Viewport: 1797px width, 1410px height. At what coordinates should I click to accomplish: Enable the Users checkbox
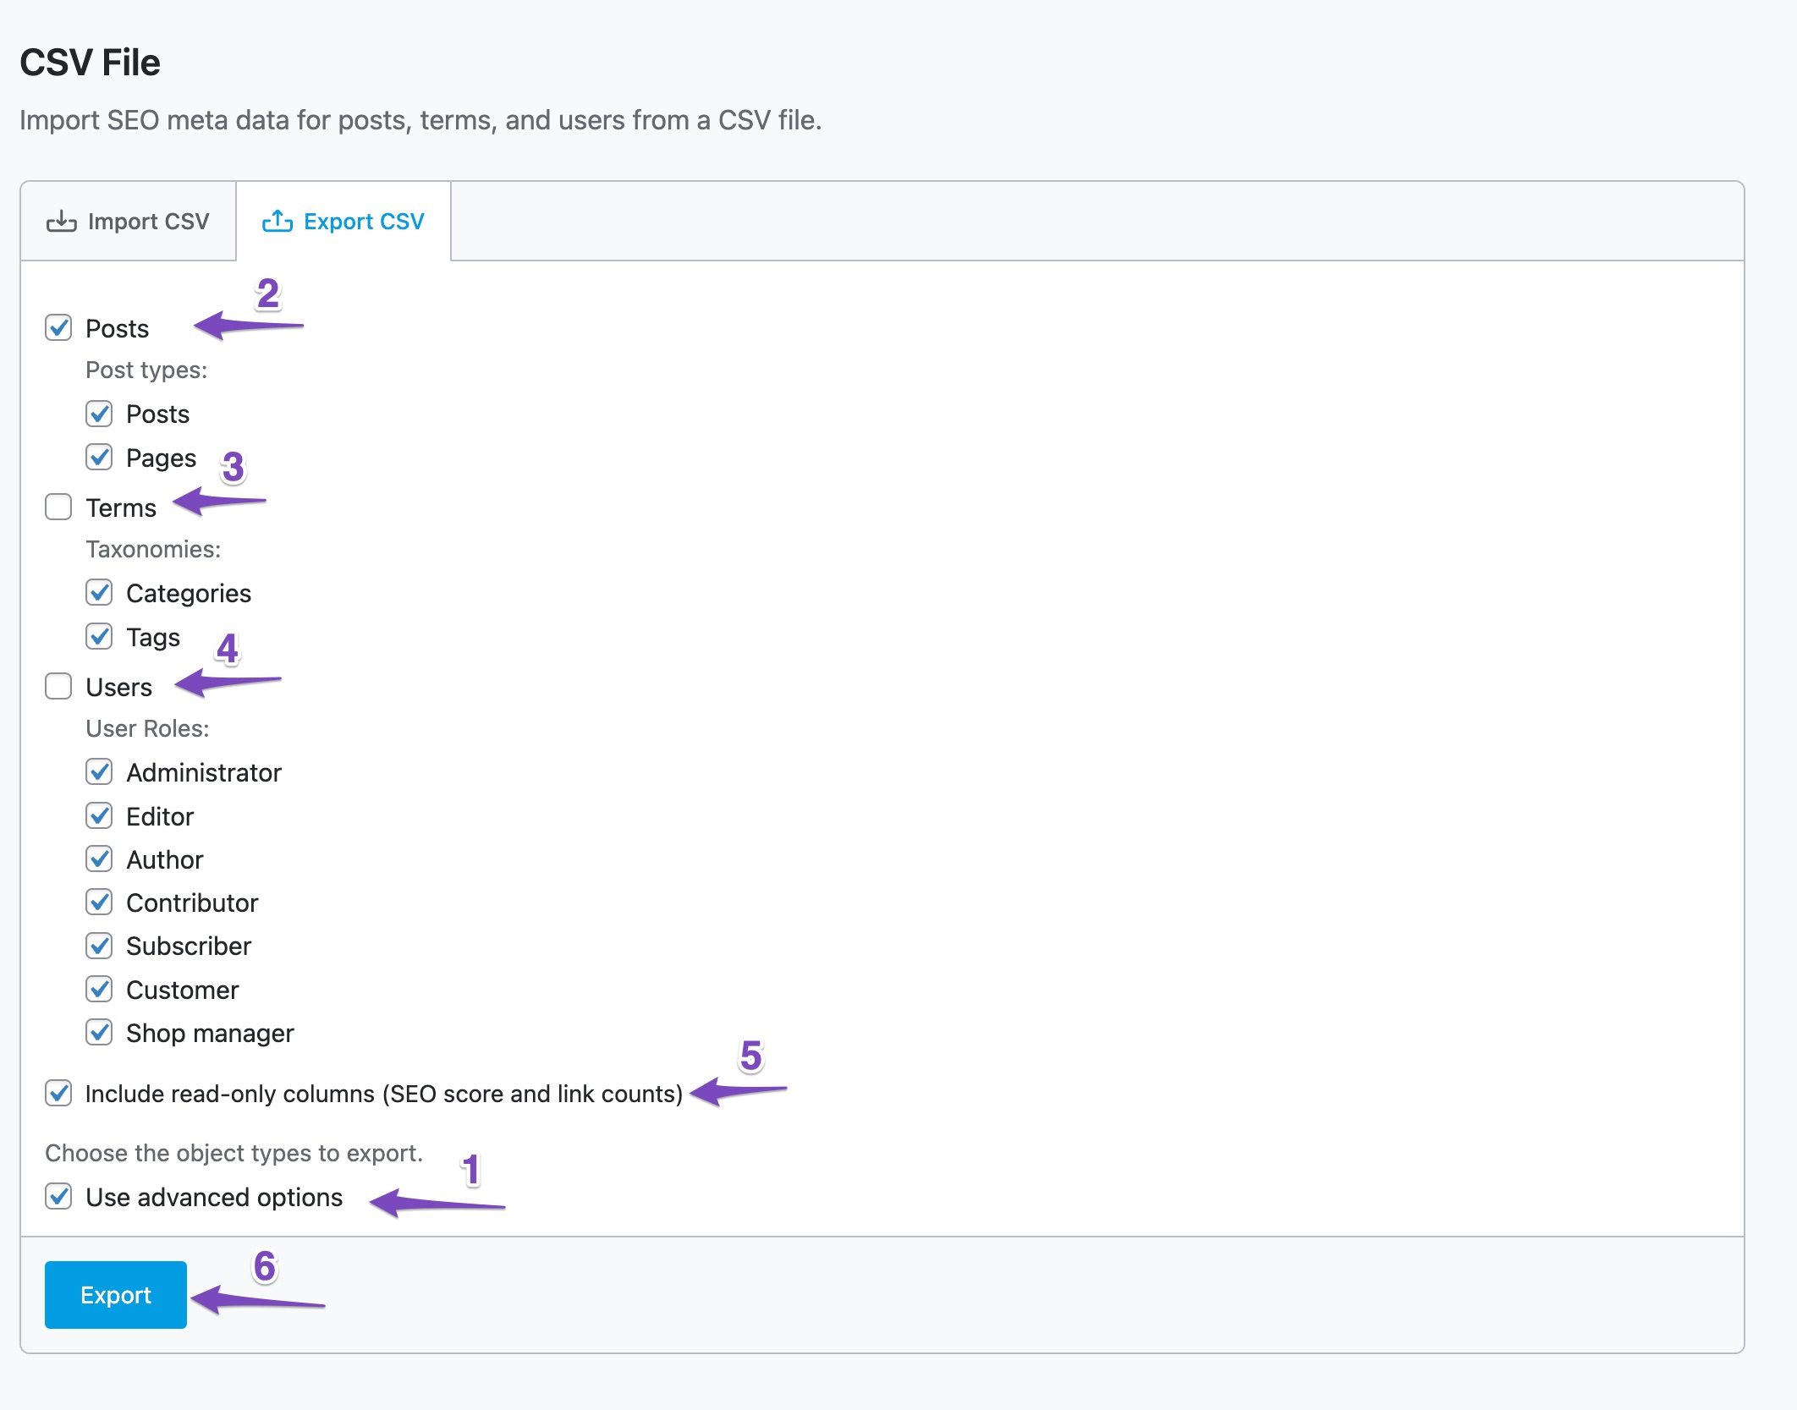coord(58,687)
